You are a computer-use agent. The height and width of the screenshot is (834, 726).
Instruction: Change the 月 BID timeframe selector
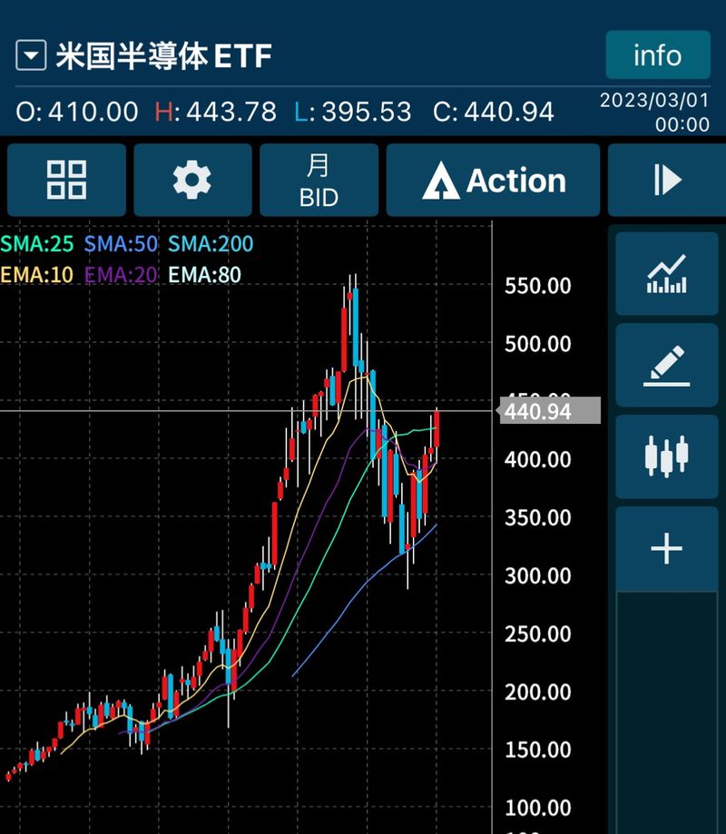point(319,180)
